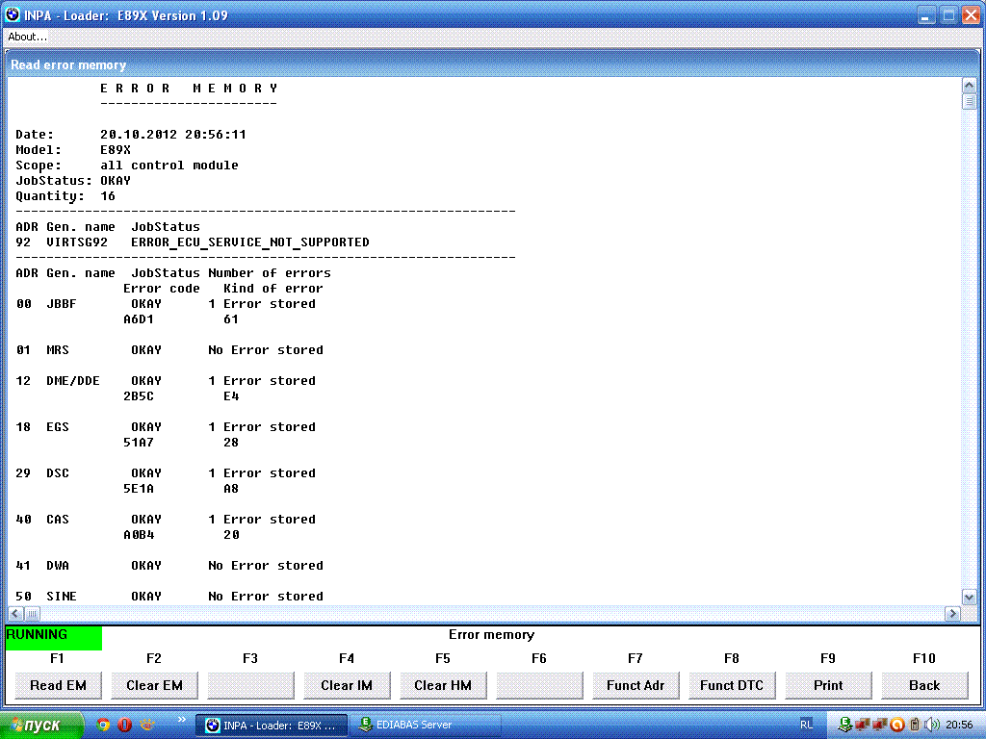Screen dimensions: 986x739
Task: Click the Clear IM button
Action: click(x=347, y=685)
